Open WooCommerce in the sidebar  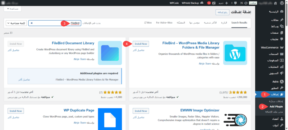pos(272,47)
